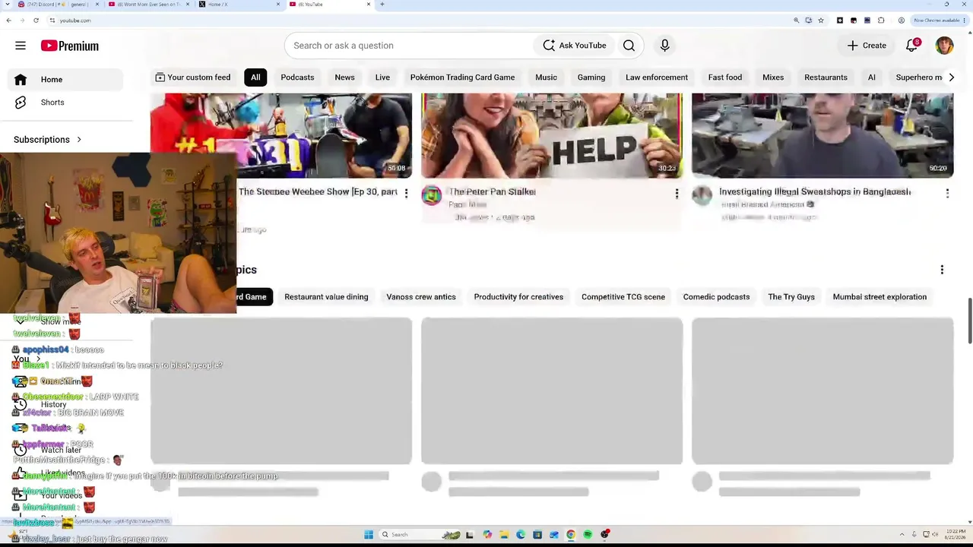Select Vanoss crew antics topic

[x=421, y=297]
